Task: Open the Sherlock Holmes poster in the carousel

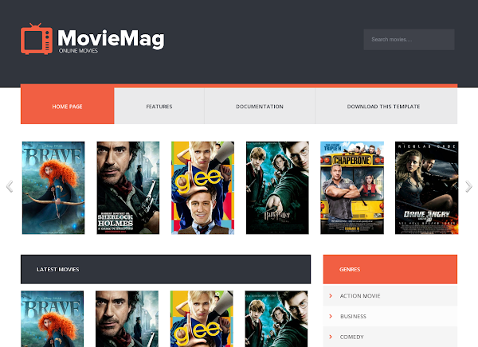Action: point(128,188)
